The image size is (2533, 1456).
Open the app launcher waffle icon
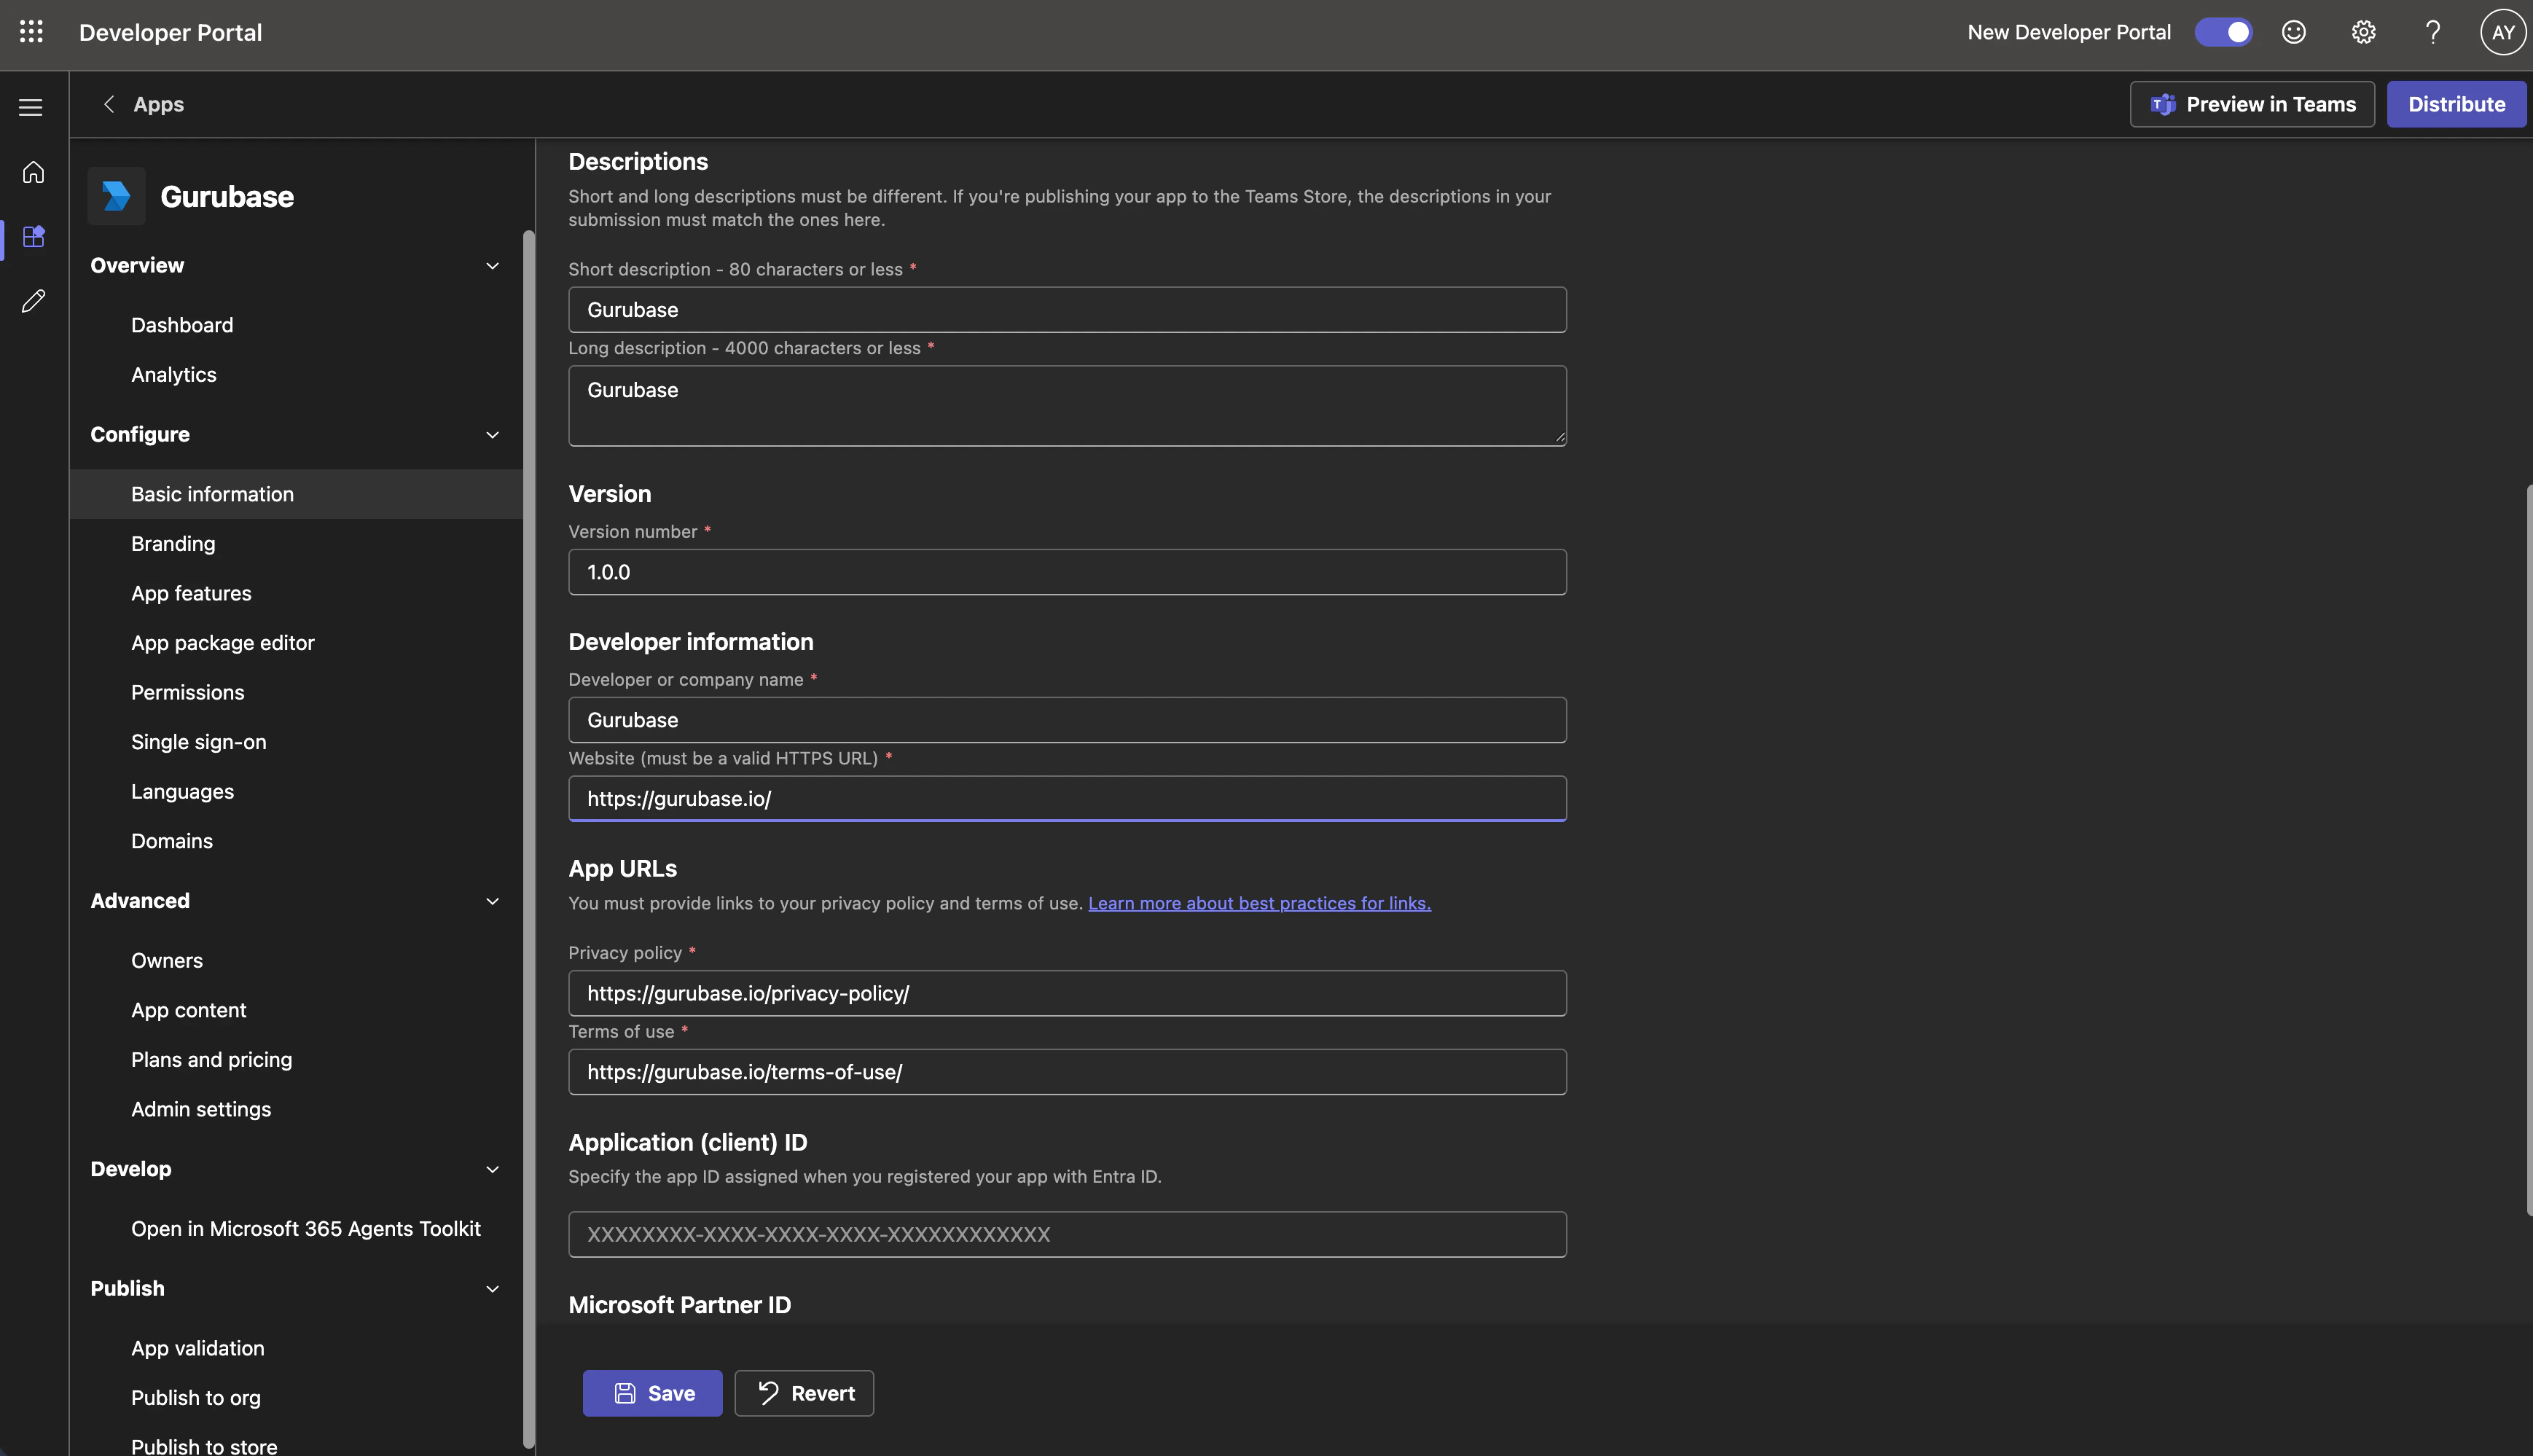click(x=31, y=32)
